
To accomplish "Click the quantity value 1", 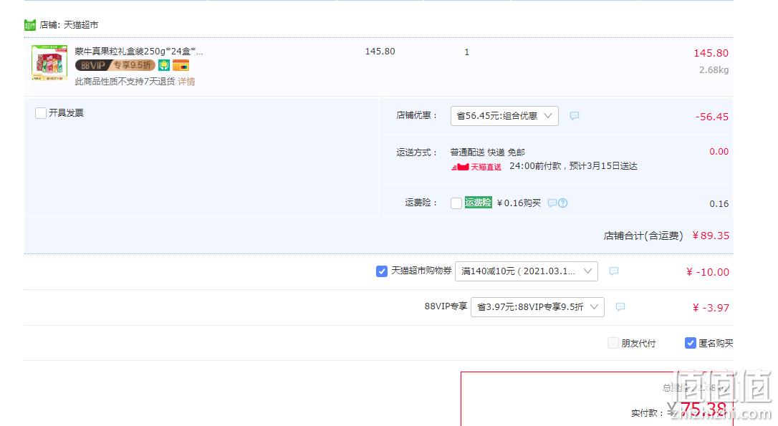I will pos(466,52).
